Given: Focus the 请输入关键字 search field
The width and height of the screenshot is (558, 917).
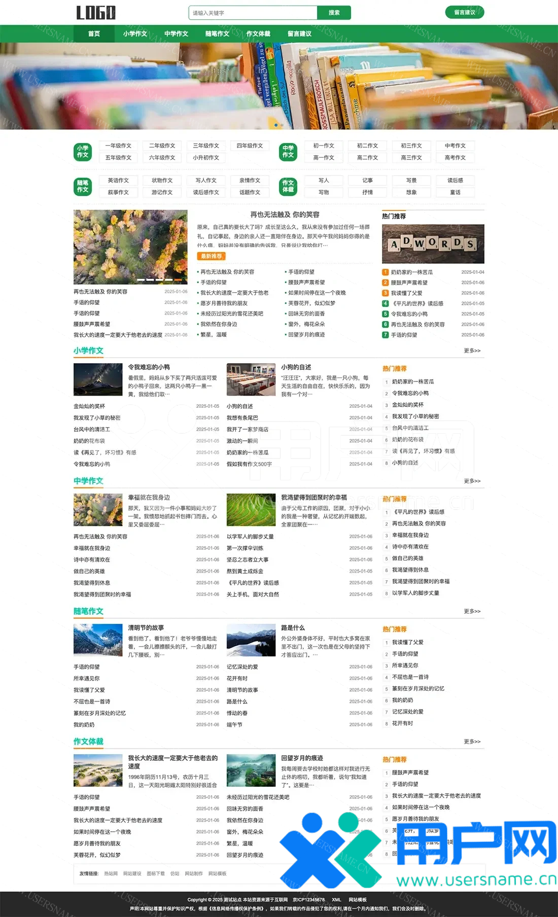Looking at the screenshot, I should point(253,13).
